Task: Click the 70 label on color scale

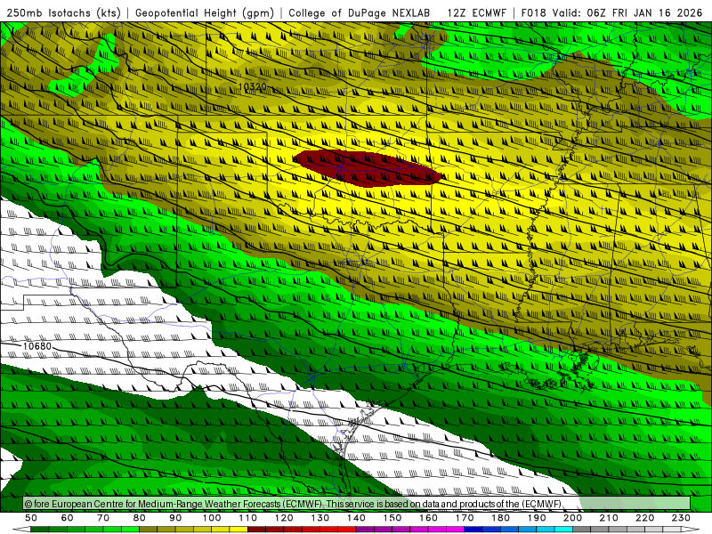Action: (103, 518)
